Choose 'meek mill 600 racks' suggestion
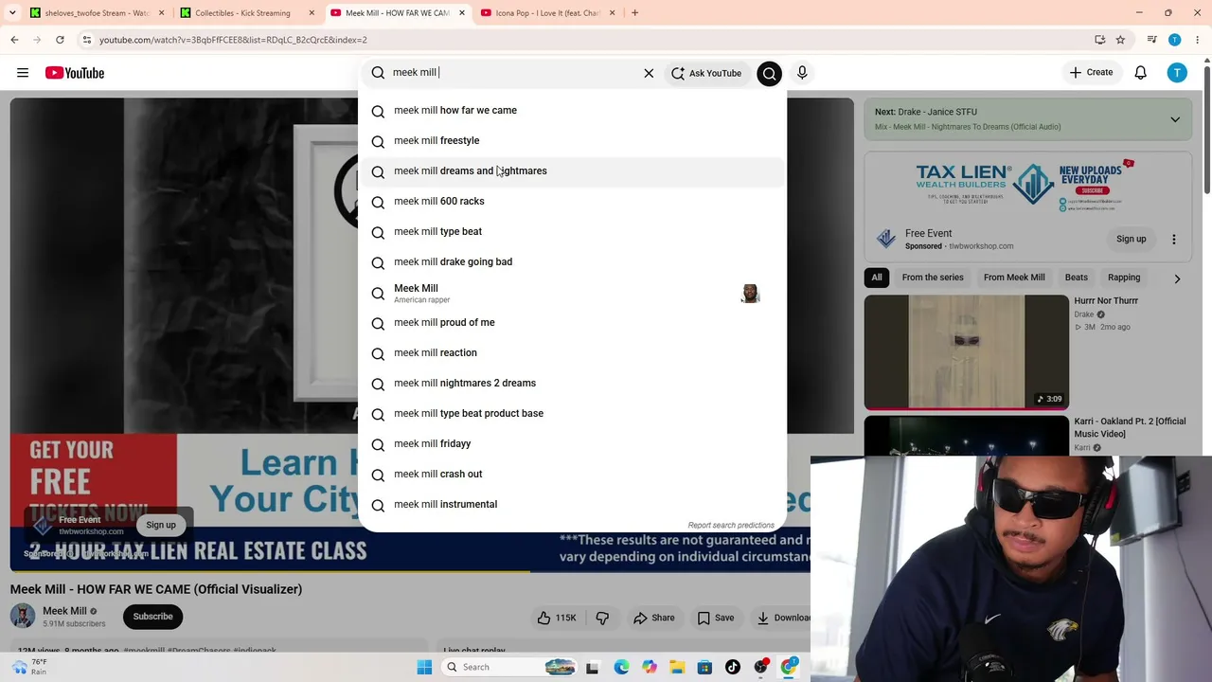 click(x=572, y=202)
